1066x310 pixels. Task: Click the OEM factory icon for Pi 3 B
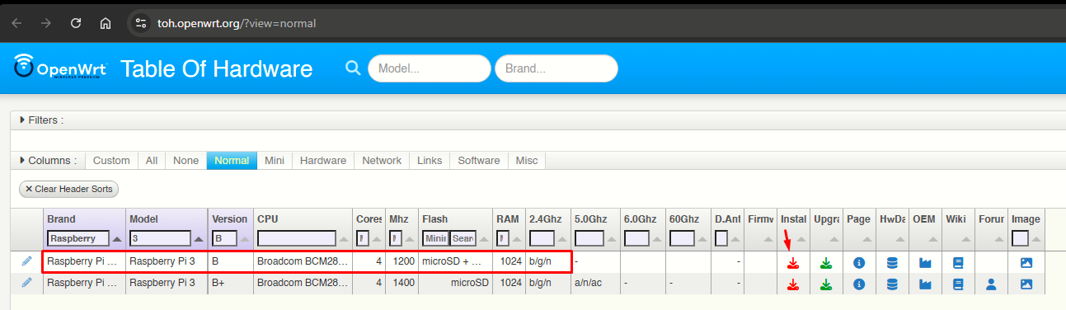pyautogui.click(x=925, y=263)
